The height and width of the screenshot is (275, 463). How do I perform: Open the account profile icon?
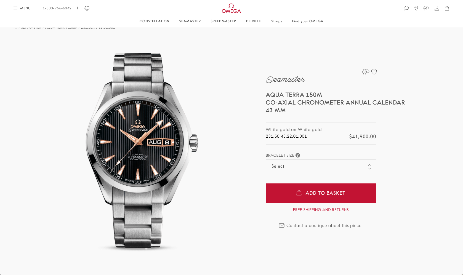click(x=437, y=8)
